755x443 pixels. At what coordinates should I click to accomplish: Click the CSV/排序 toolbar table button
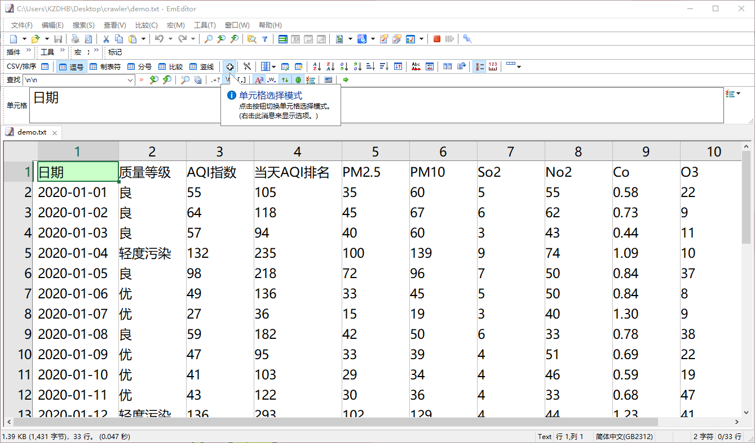45,66
